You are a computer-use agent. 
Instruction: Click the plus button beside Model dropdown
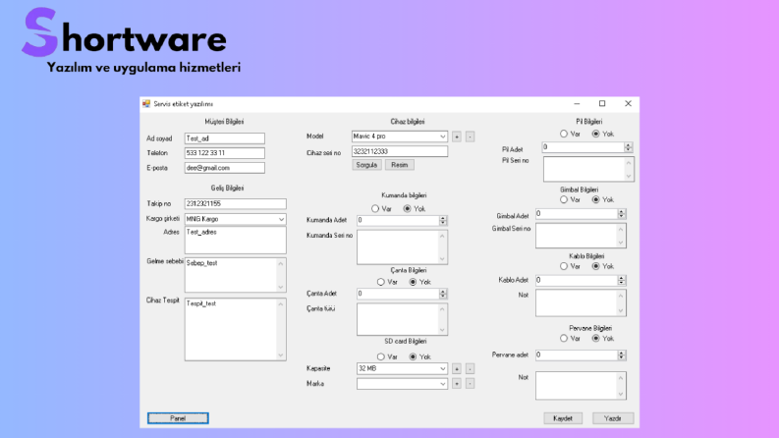(x=457, y=137)
